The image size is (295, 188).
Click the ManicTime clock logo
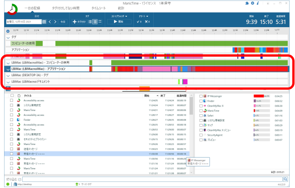pyautogui.click(x=12, y=9)
